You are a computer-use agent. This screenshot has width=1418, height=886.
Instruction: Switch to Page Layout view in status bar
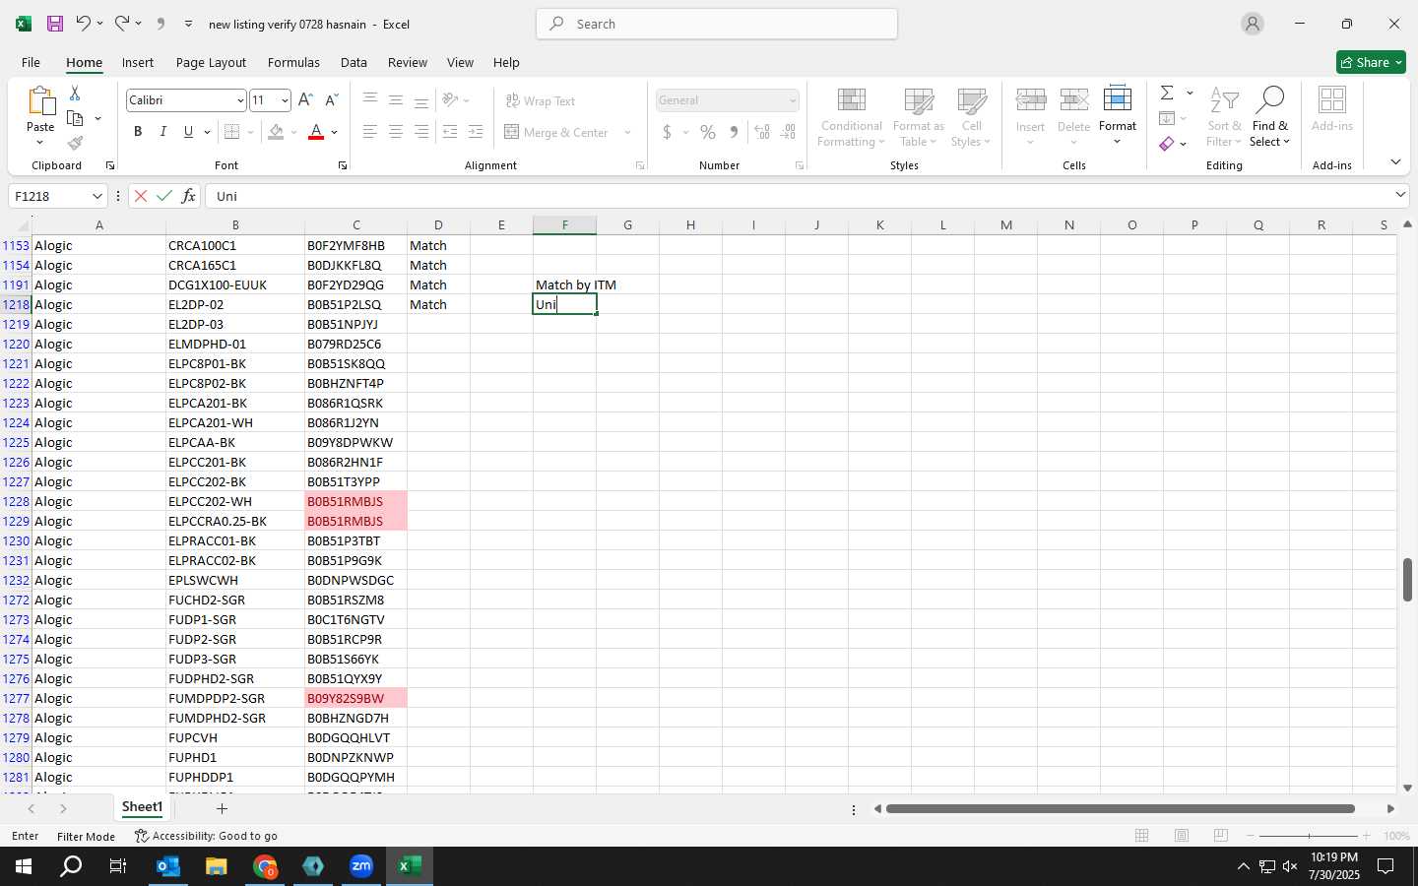click(1182, 836)
